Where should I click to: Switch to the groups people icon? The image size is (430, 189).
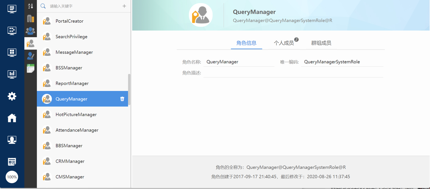[x=30, y=31]
